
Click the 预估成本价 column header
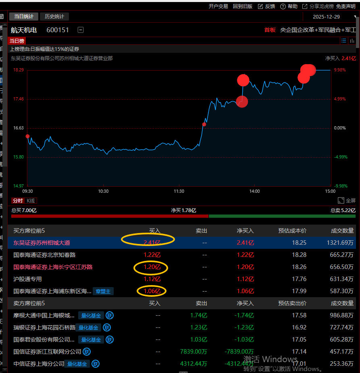click(292, 231)
